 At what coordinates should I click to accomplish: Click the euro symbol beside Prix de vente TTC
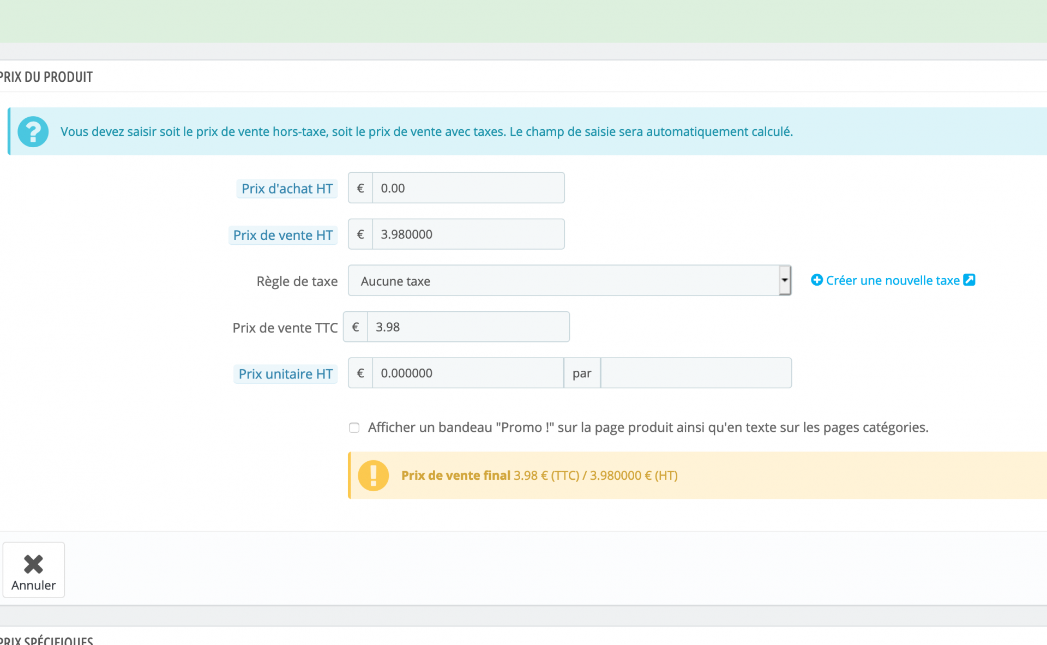356,327
